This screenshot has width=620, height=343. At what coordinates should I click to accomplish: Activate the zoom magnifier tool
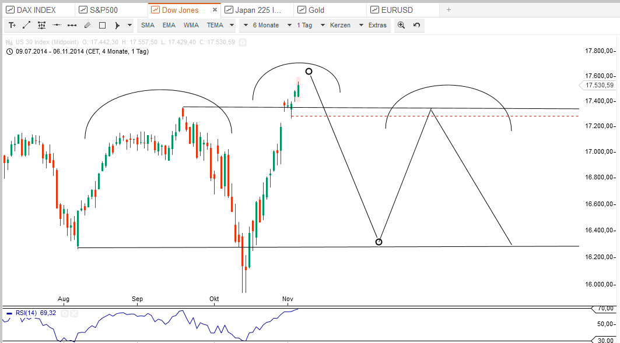pos(401,25)
